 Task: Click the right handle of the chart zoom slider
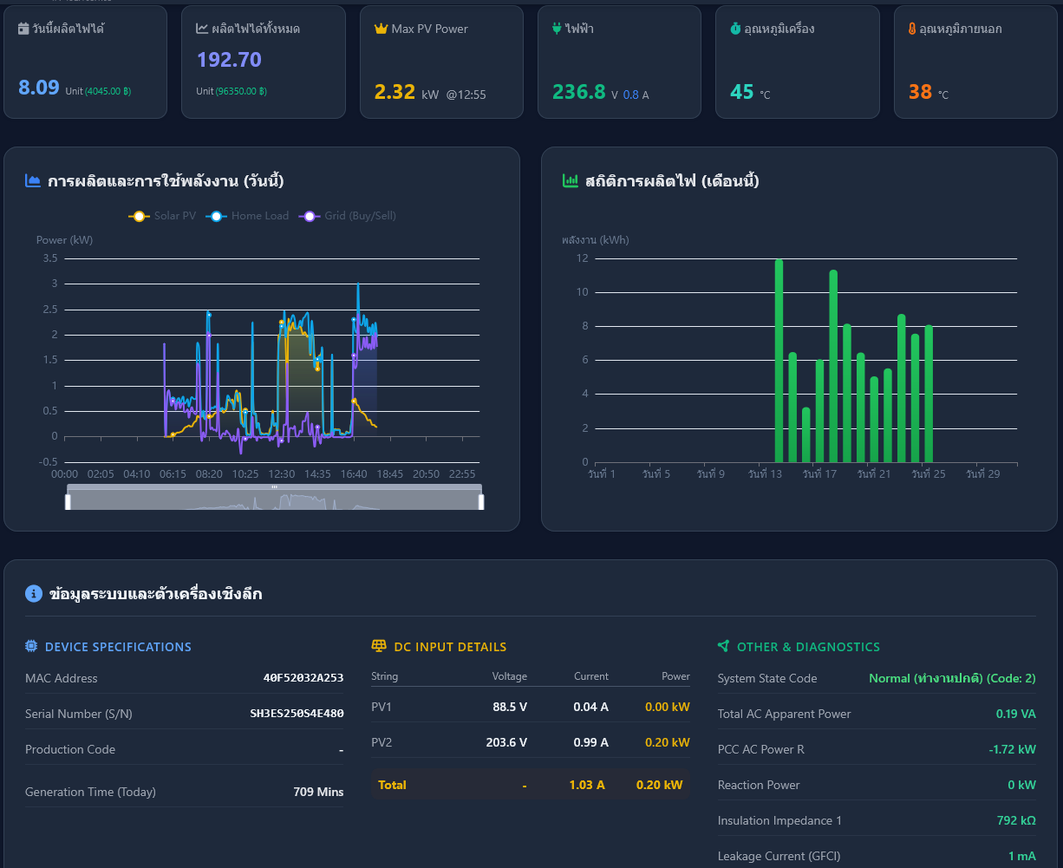(481, 501)
